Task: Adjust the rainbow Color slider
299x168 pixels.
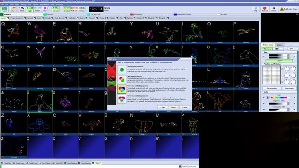Action: [x=279, y=98]
